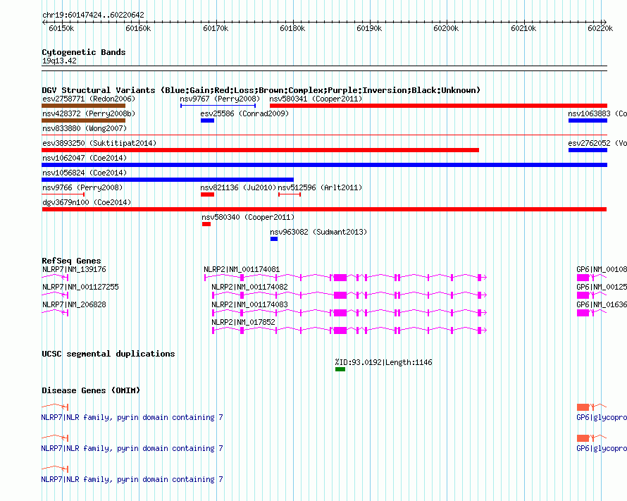Select the nsv580340 (Cooper2011) red block

(x=206, y=224)
